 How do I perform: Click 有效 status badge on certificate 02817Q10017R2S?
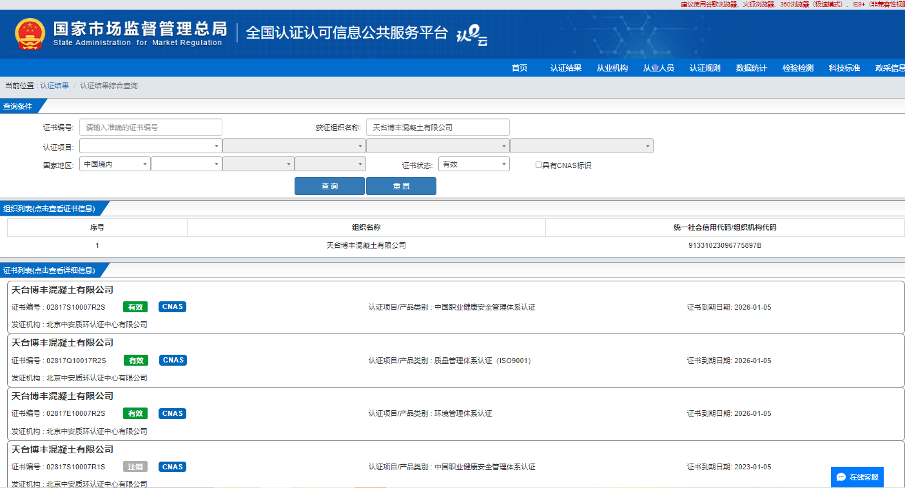[136, 361]
